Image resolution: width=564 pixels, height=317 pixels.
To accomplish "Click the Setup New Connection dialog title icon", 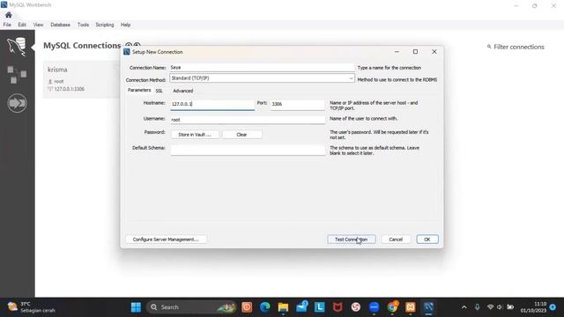I will tap(127, 52).
